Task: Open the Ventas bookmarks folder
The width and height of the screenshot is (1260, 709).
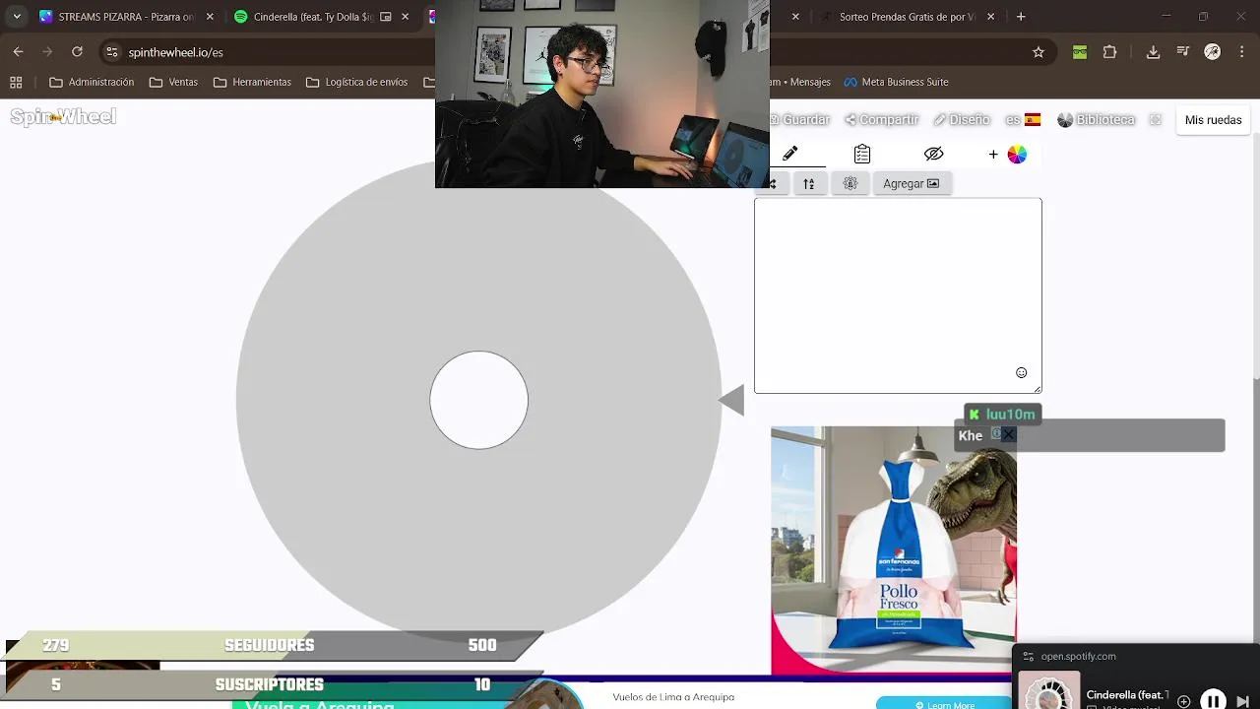Action: click(173, 83)
